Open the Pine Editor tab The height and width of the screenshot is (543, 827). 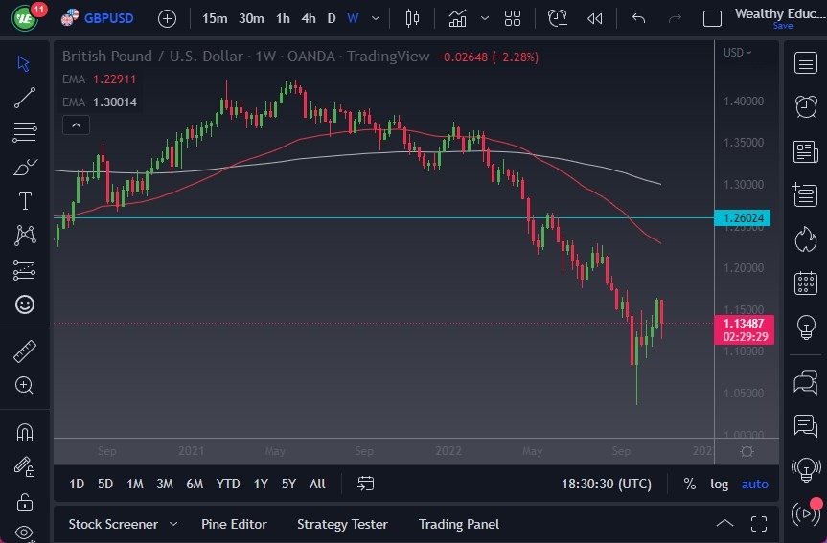click(234, 524)
